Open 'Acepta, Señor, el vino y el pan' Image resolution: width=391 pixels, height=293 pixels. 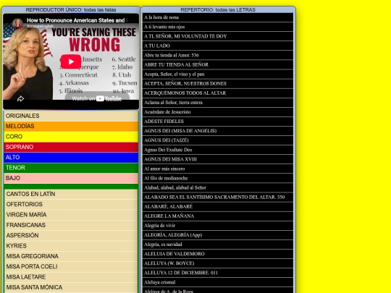point(218,75)
